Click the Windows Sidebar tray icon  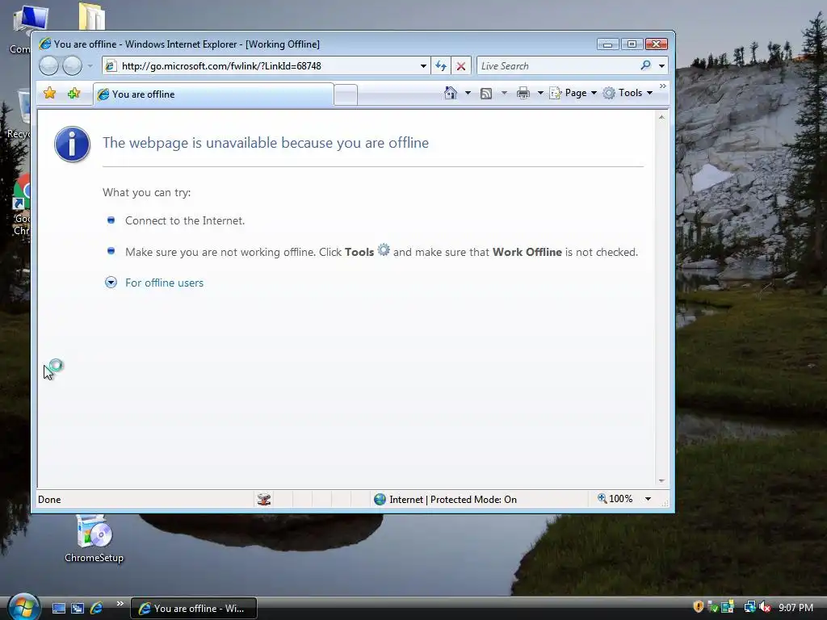pyautogui.click(x=728, y=607)
